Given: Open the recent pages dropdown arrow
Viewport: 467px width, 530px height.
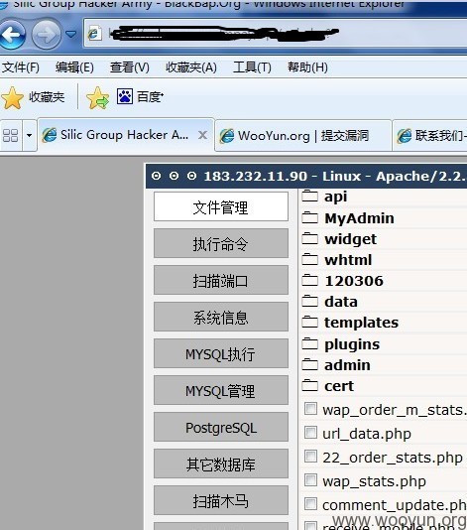Looking at the screenshot, I should click(71, 34).
